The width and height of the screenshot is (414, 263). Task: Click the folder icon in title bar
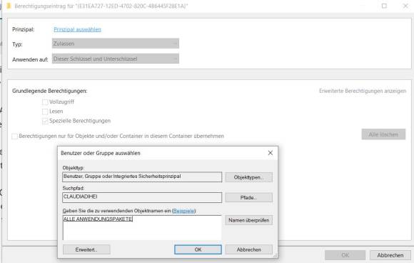tap(9, 6)
